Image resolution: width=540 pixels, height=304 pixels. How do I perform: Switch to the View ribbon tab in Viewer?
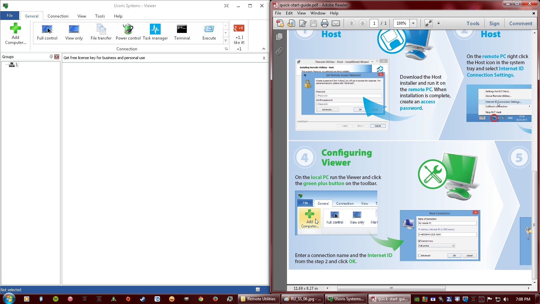click(82, 16)
